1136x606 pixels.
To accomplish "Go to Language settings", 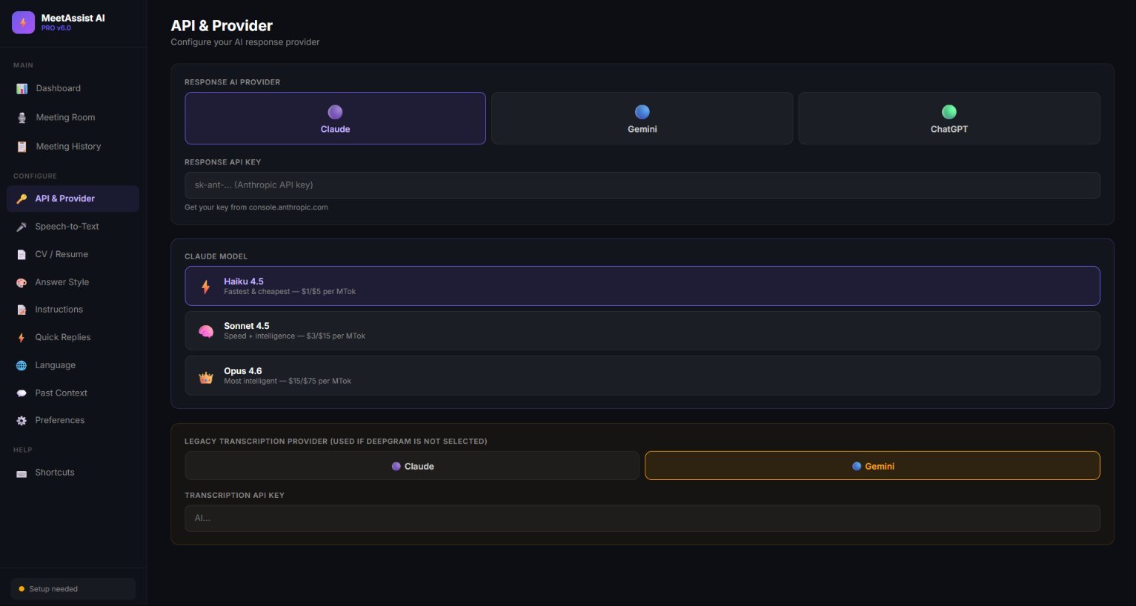I will click(73, 365).
